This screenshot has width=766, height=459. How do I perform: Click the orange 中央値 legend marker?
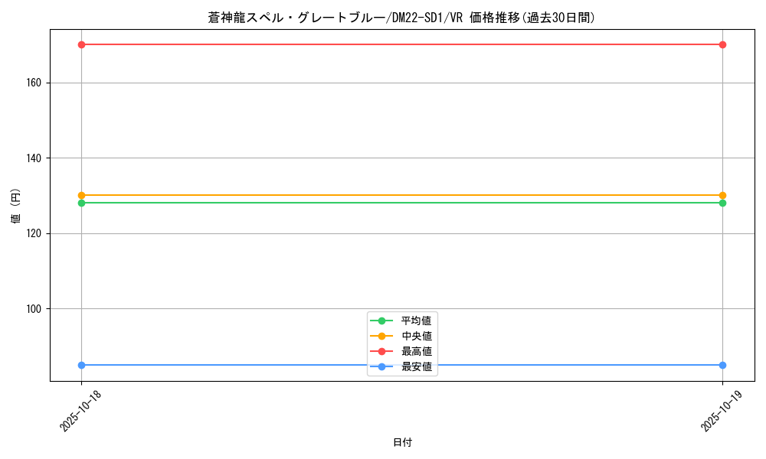(x=381, y=335)
